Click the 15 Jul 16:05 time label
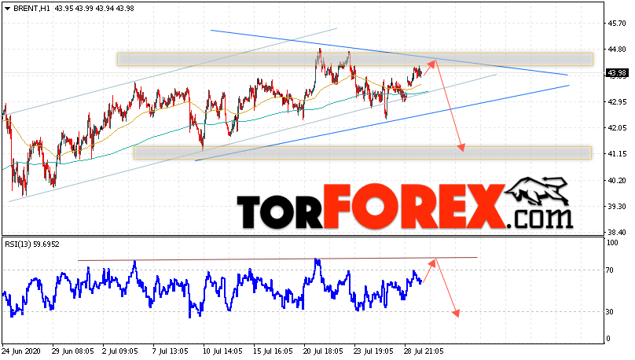635x360 pixels. pyautogui.click(x=273, y=351)
